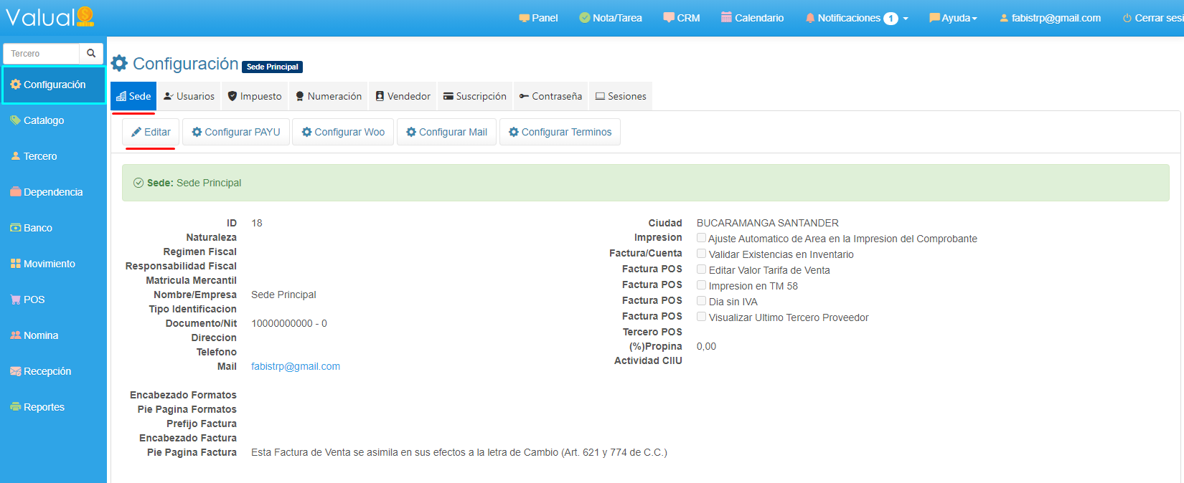
Task: Click the Editar button
Action: coord(151,132)
